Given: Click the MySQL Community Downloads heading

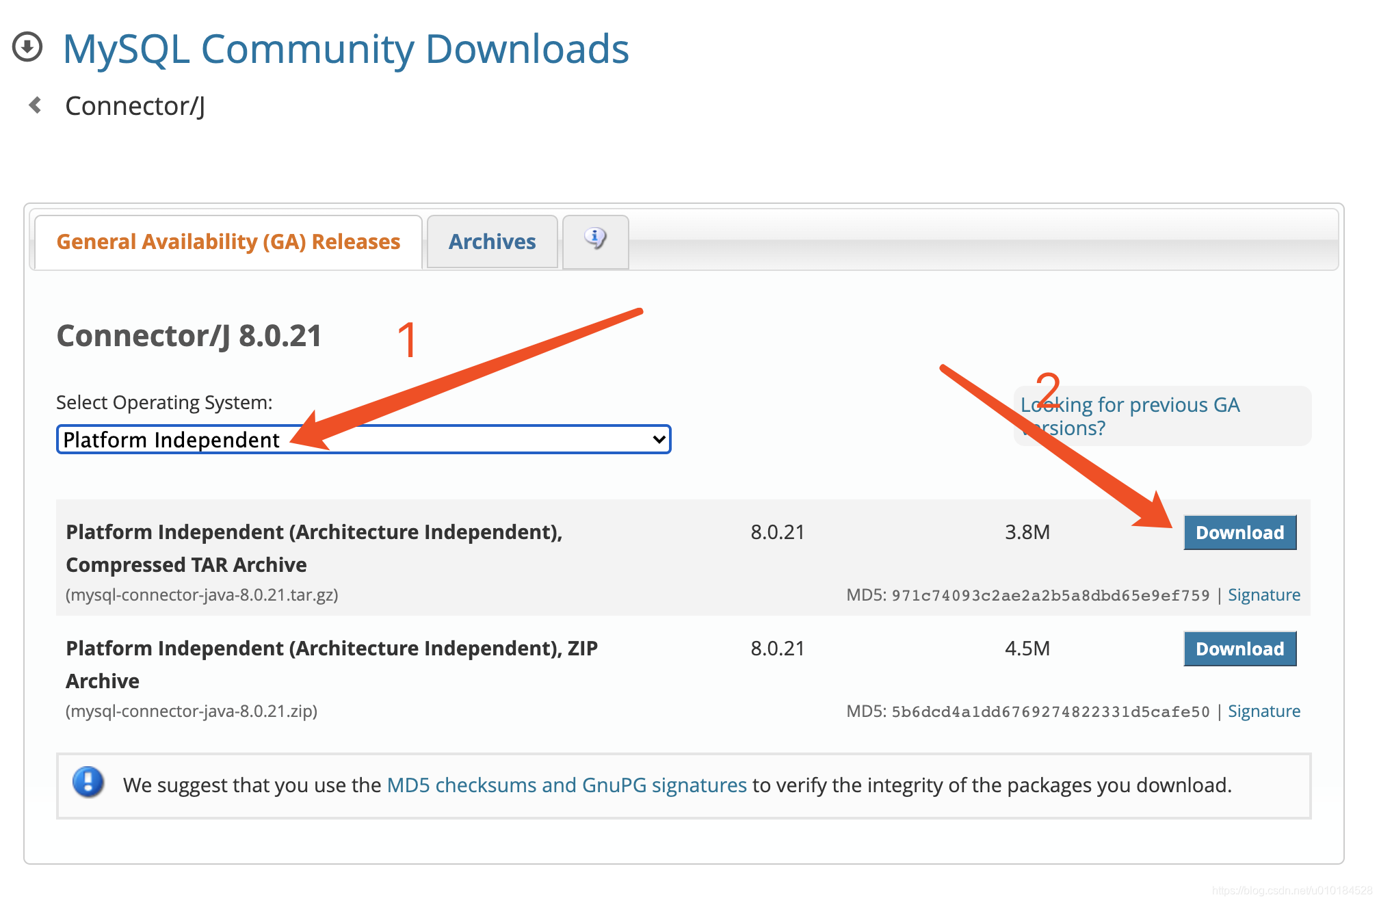Looking at the screenshot, I should tap(345, 49).
